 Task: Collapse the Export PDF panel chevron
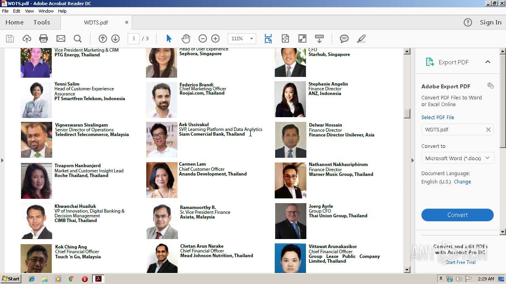pyautogui.click(x=488, y=62)
